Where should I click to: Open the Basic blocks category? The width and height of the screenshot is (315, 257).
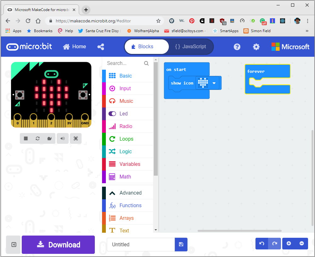click(x=128, y=76)
